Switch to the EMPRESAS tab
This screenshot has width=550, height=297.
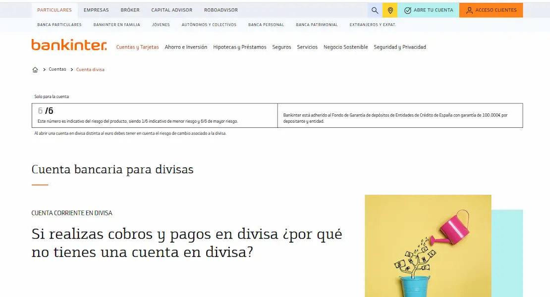click(96, 9)
